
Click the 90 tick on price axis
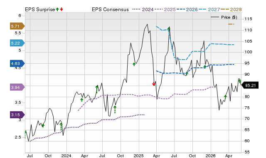[x=247, y=74]
